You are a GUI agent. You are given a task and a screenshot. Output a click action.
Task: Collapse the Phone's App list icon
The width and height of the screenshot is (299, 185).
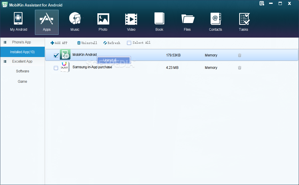tap(5, 42)
